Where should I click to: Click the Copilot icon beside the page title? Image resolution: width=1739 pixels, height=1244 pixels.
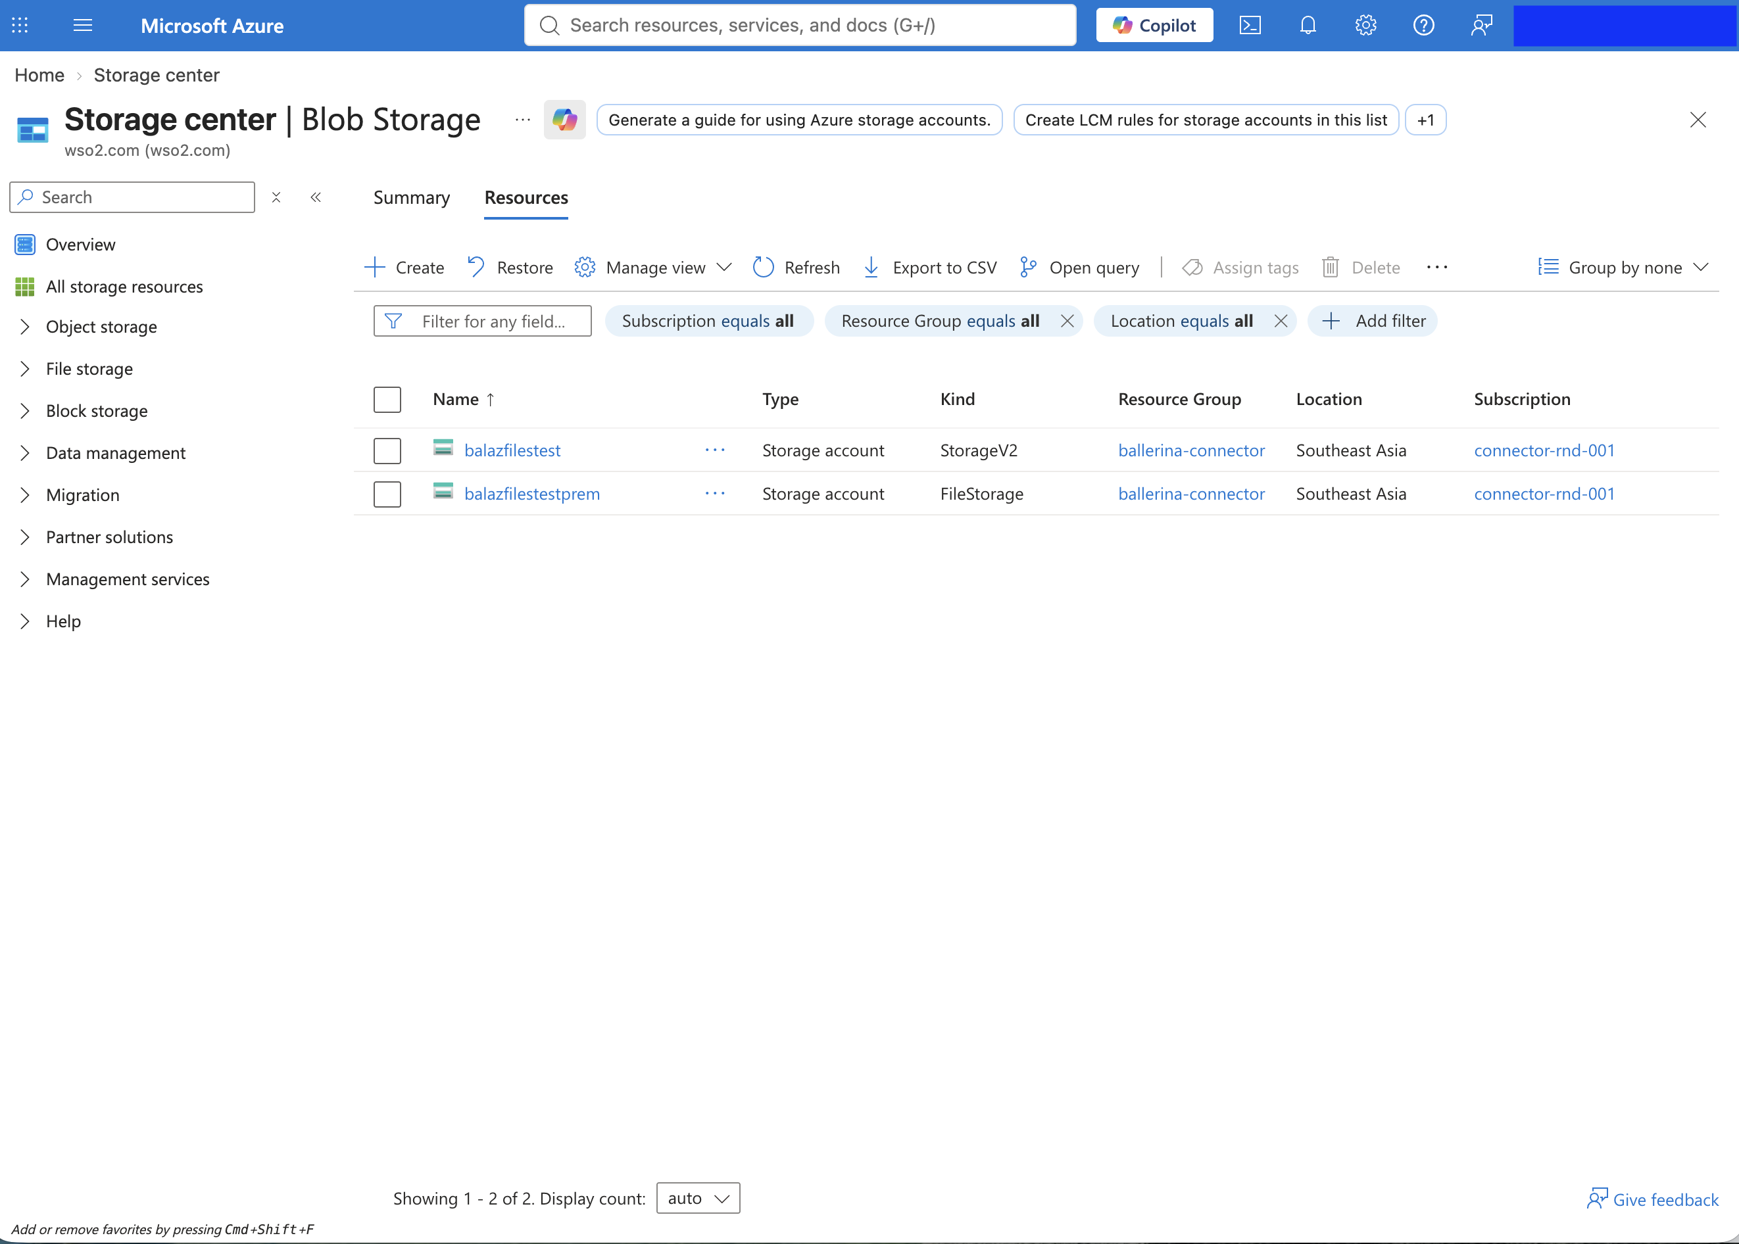click(564, 120)
